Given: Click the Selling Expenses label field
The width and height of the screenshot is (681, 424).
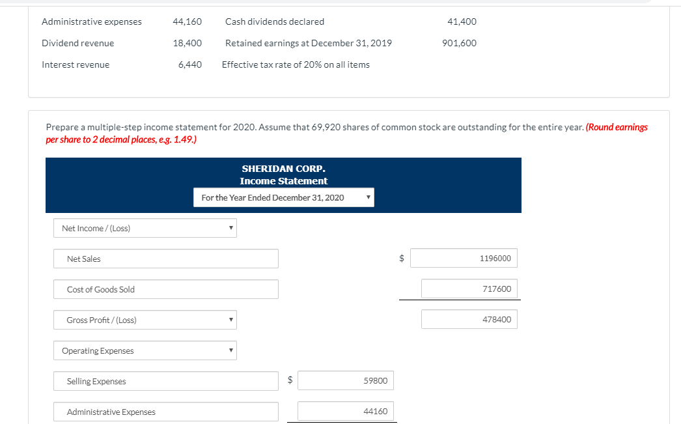Looking at the screenshot, I should tap(165, 381).
